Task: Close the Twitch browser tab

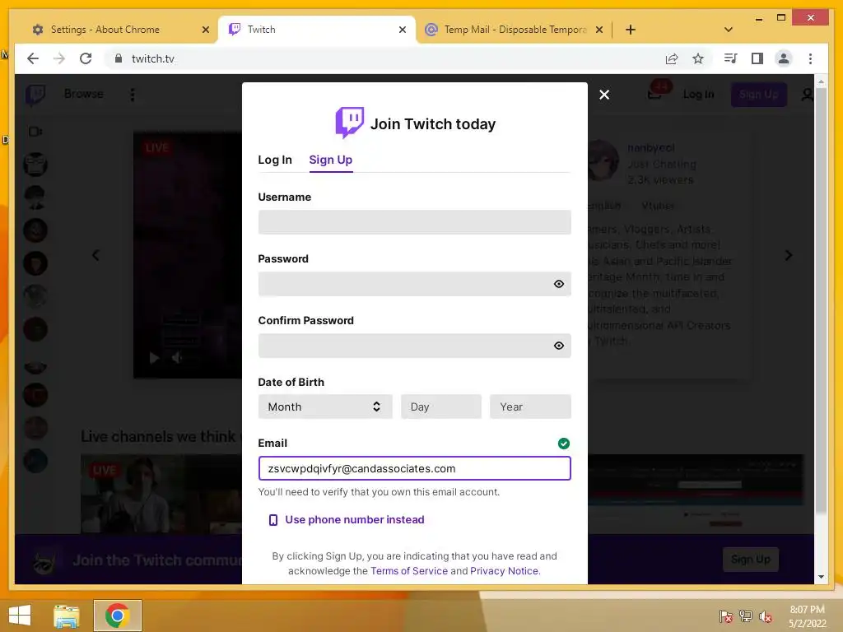Action: coord(402,30)
